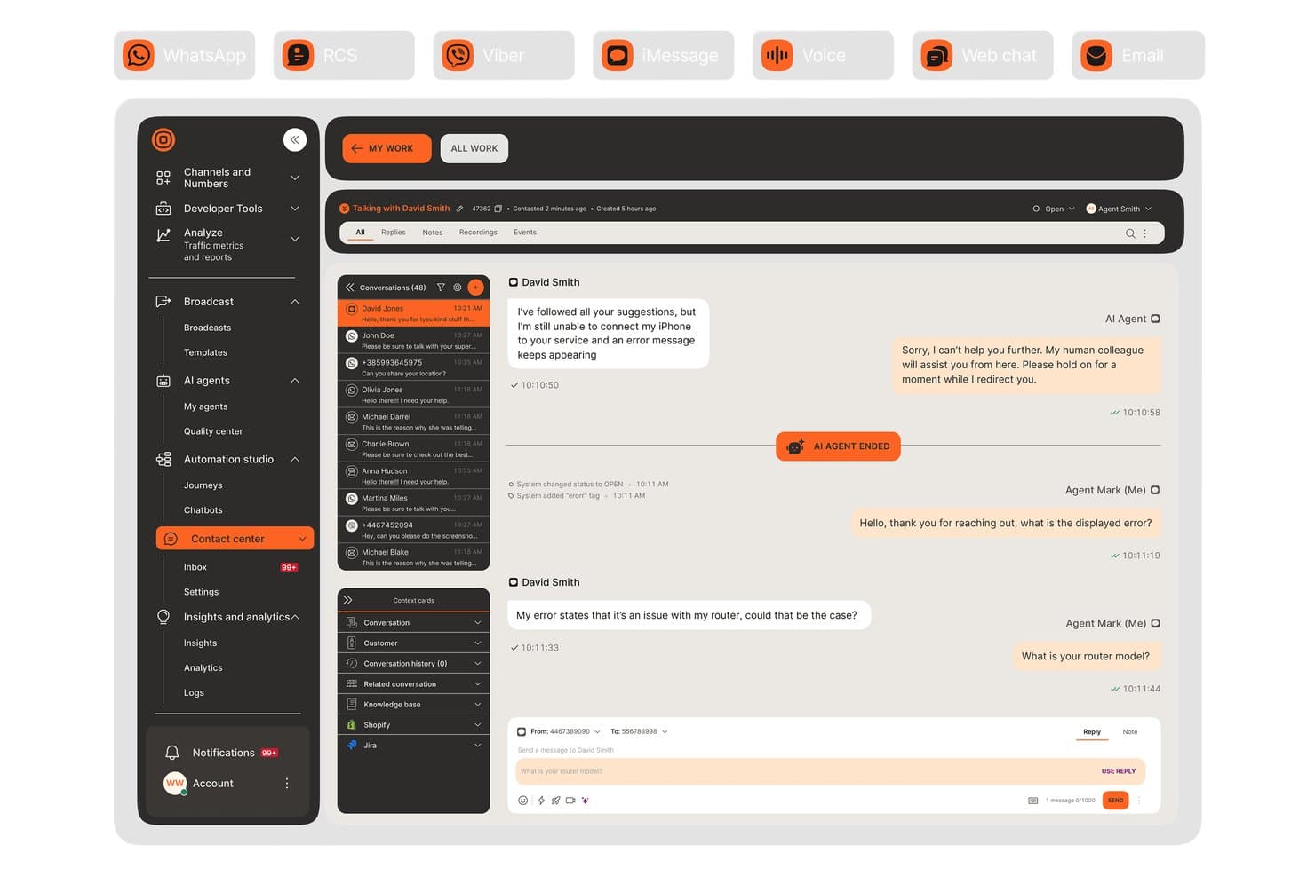
Task: Click the AI sparkle icon in reply toolbar
Action: pyautogui.click(x=585, y=801)
